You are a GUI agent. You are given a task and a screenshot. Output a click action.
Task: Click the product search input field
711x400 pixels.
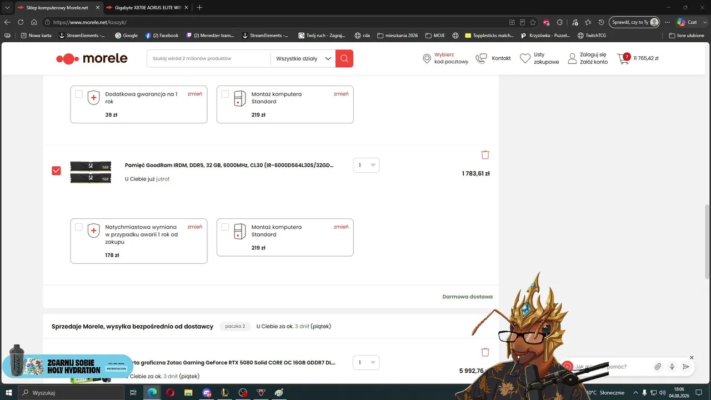pos(209,58)
